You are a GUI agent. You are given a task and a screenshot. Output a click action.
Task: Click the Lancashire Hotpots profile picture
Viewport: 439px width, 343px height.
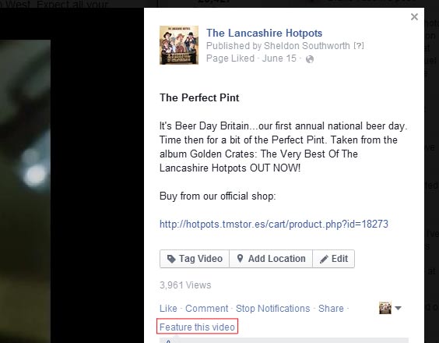(179, 45)
